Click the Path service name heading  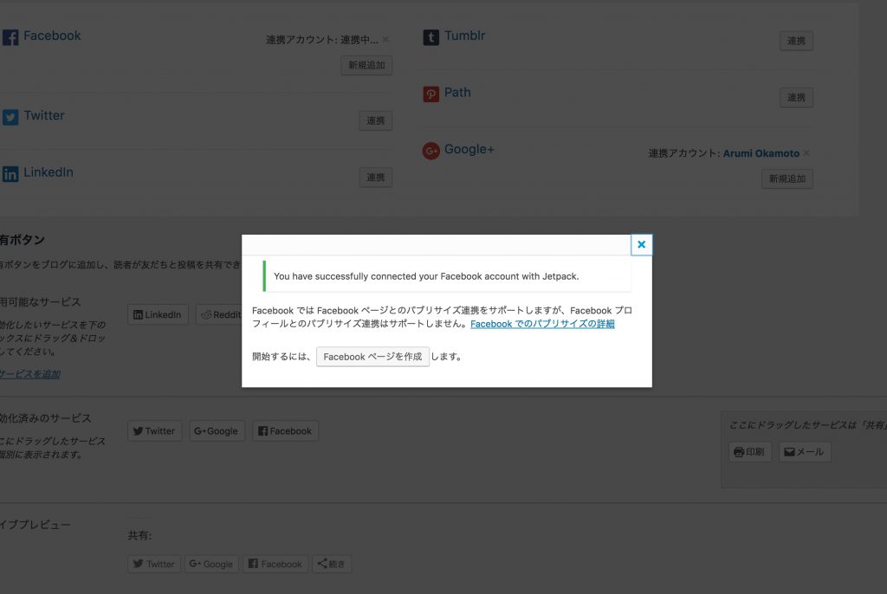click(457, 92)
